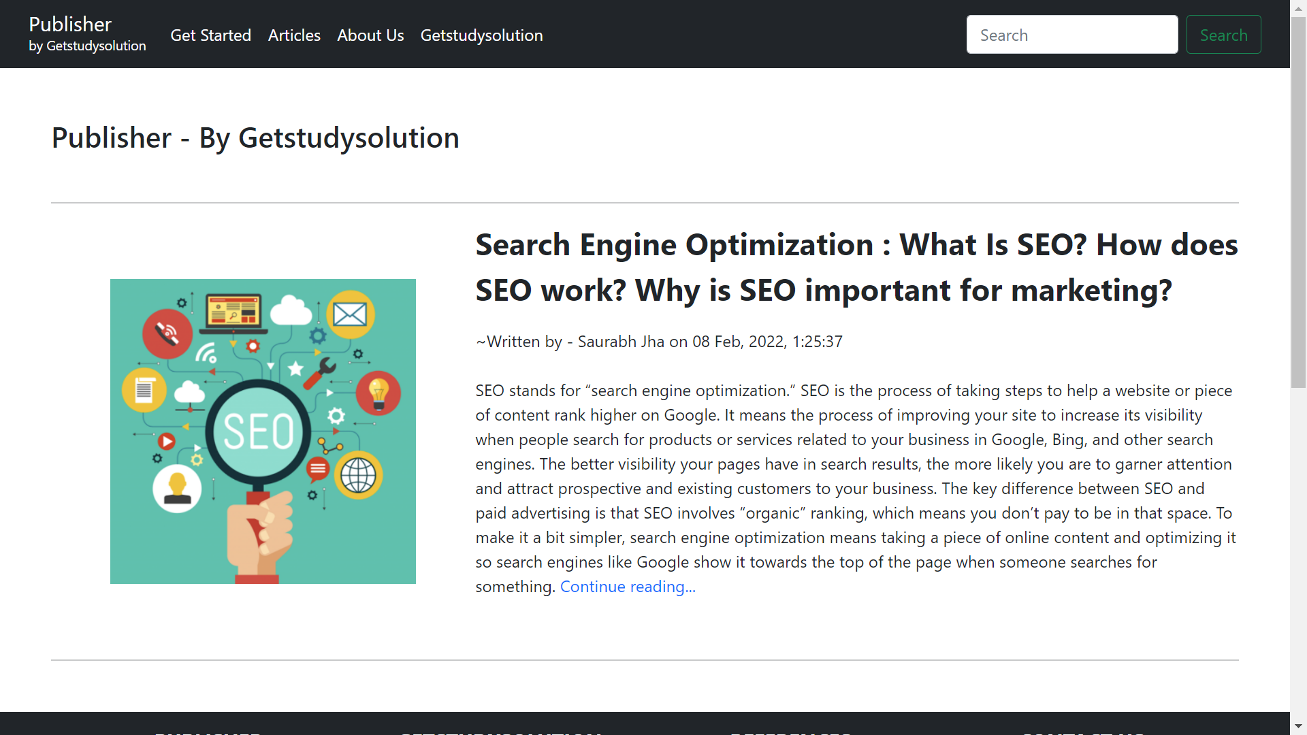Viewport: 1307px width, 735px height.
Task: Click the yellow document icon in image
Action: (x=144, y=390)
